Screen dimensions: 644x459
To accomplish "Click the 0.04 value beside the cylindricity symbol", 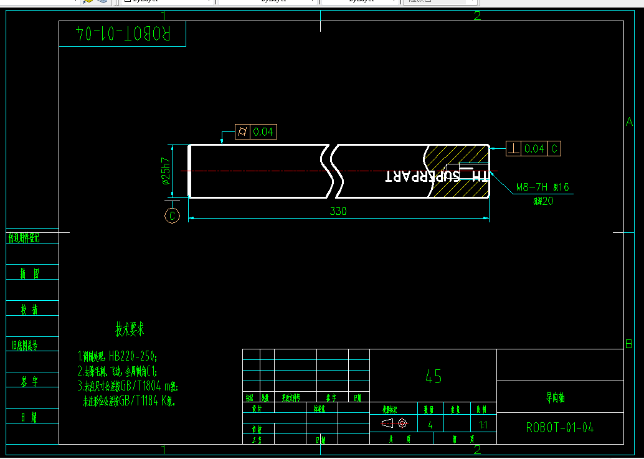I will tap(263, 132).
